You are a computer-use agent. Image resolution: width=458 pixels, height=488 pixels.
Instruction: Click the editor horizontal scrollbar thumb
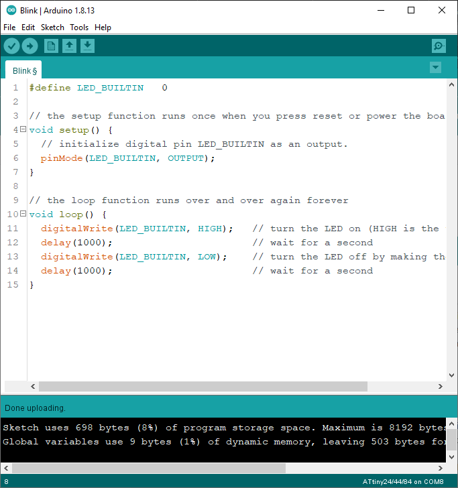pyautogui.click(x=203, y=387)
